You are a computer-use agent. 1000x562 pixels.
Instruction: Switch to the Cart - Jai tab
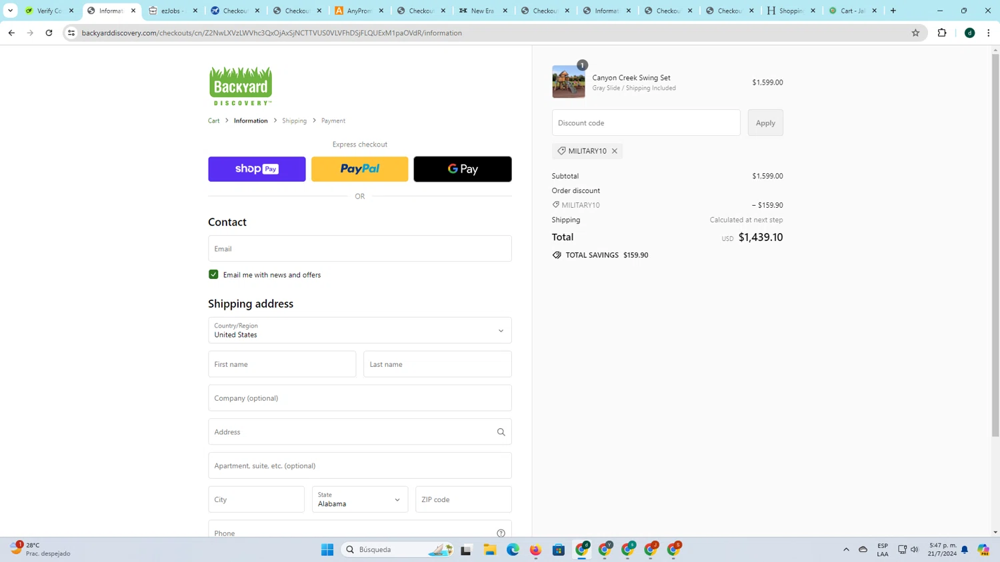[x=853, y=11]
